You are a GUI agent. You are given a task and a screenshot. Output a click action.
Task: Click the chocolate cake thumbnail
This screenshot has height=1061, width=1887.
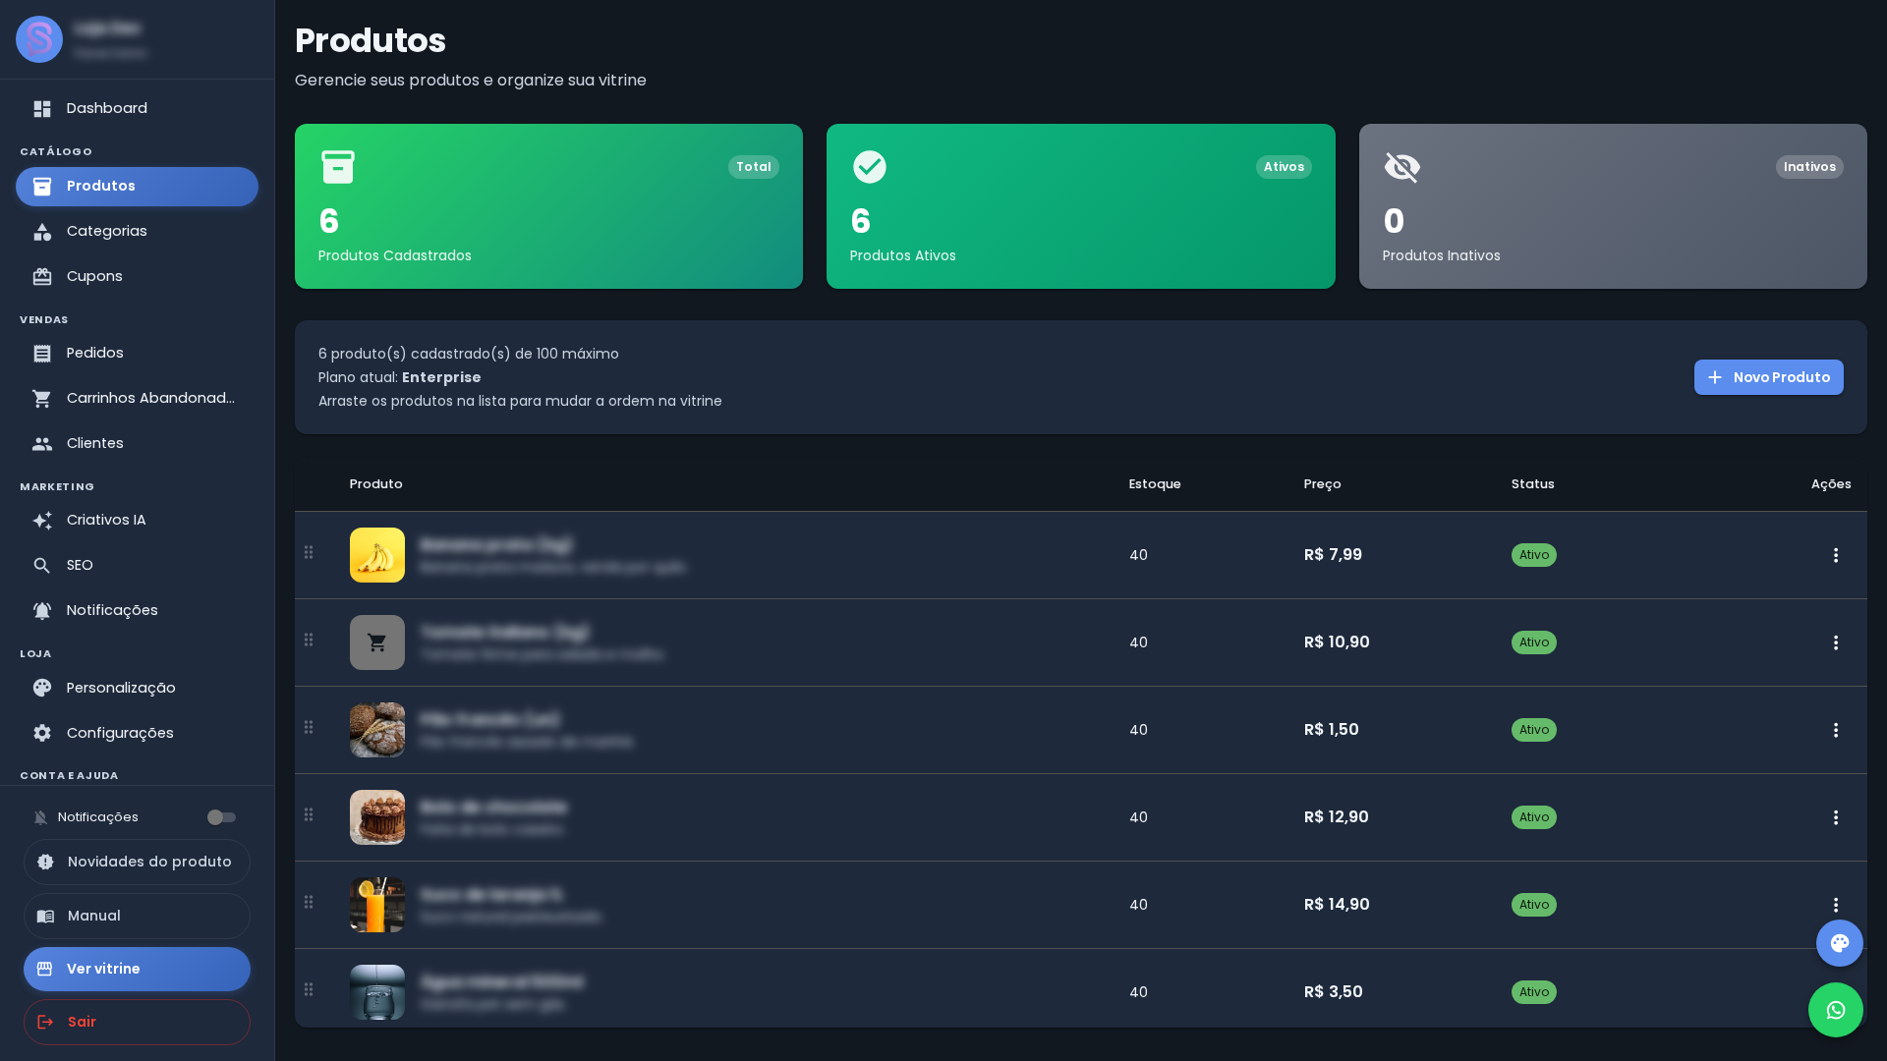(x=377, y=817)
